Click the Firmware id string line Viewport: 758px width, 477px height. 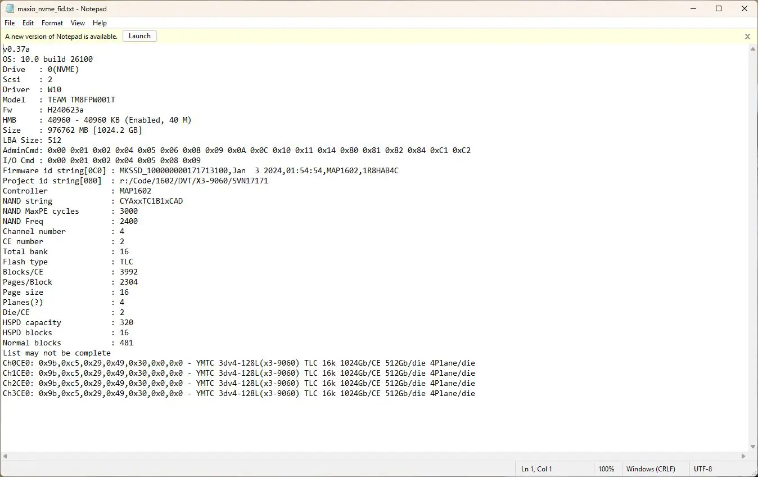pos(201,170)
